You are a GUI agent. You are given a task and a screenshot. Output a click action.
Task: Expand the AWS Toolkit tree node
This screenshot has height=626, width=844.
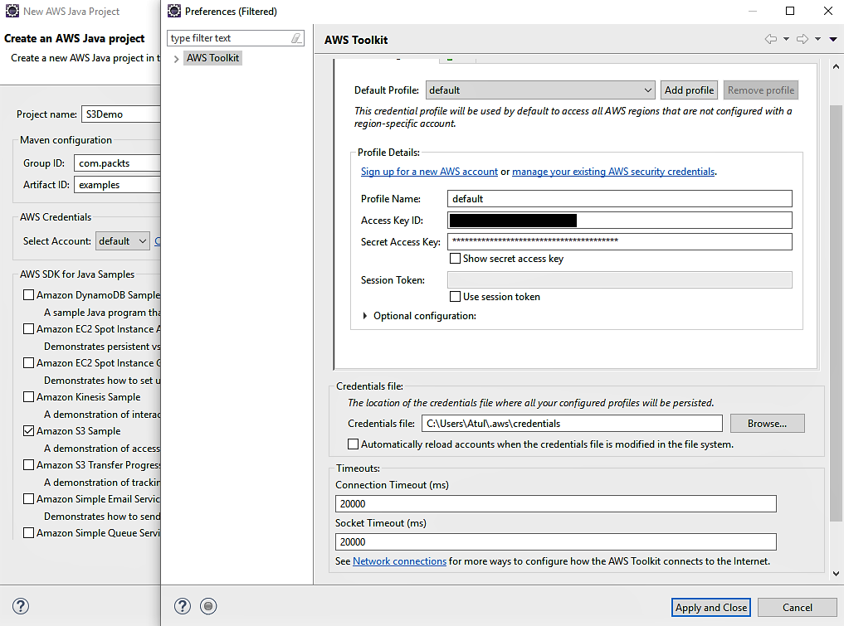[x=176, y=59]
